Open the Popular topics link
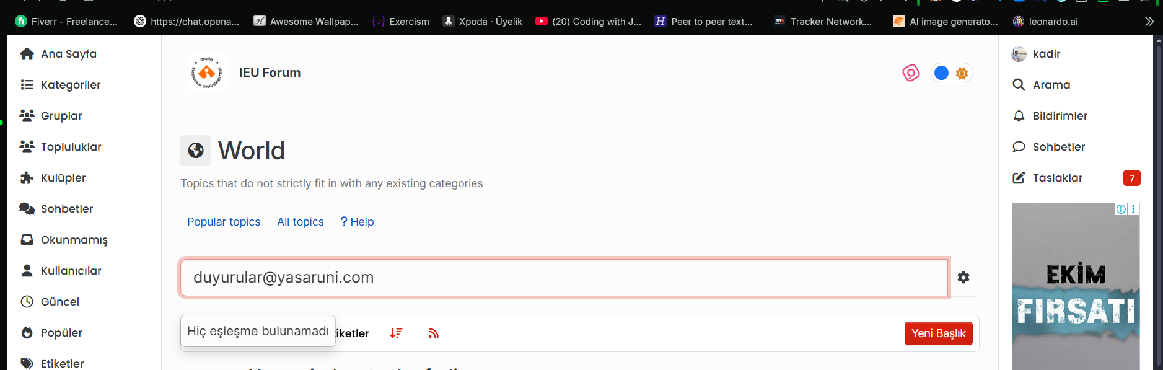Screen dimensions: 1163x370 (x=224, y=222)
